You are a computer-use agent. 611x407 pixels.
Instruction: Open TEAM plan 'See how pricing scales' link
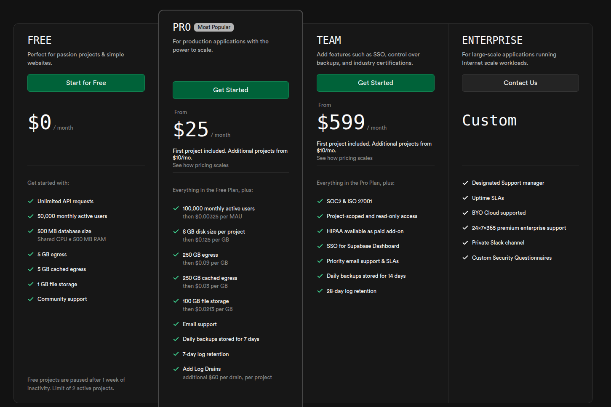coord(344,158)
